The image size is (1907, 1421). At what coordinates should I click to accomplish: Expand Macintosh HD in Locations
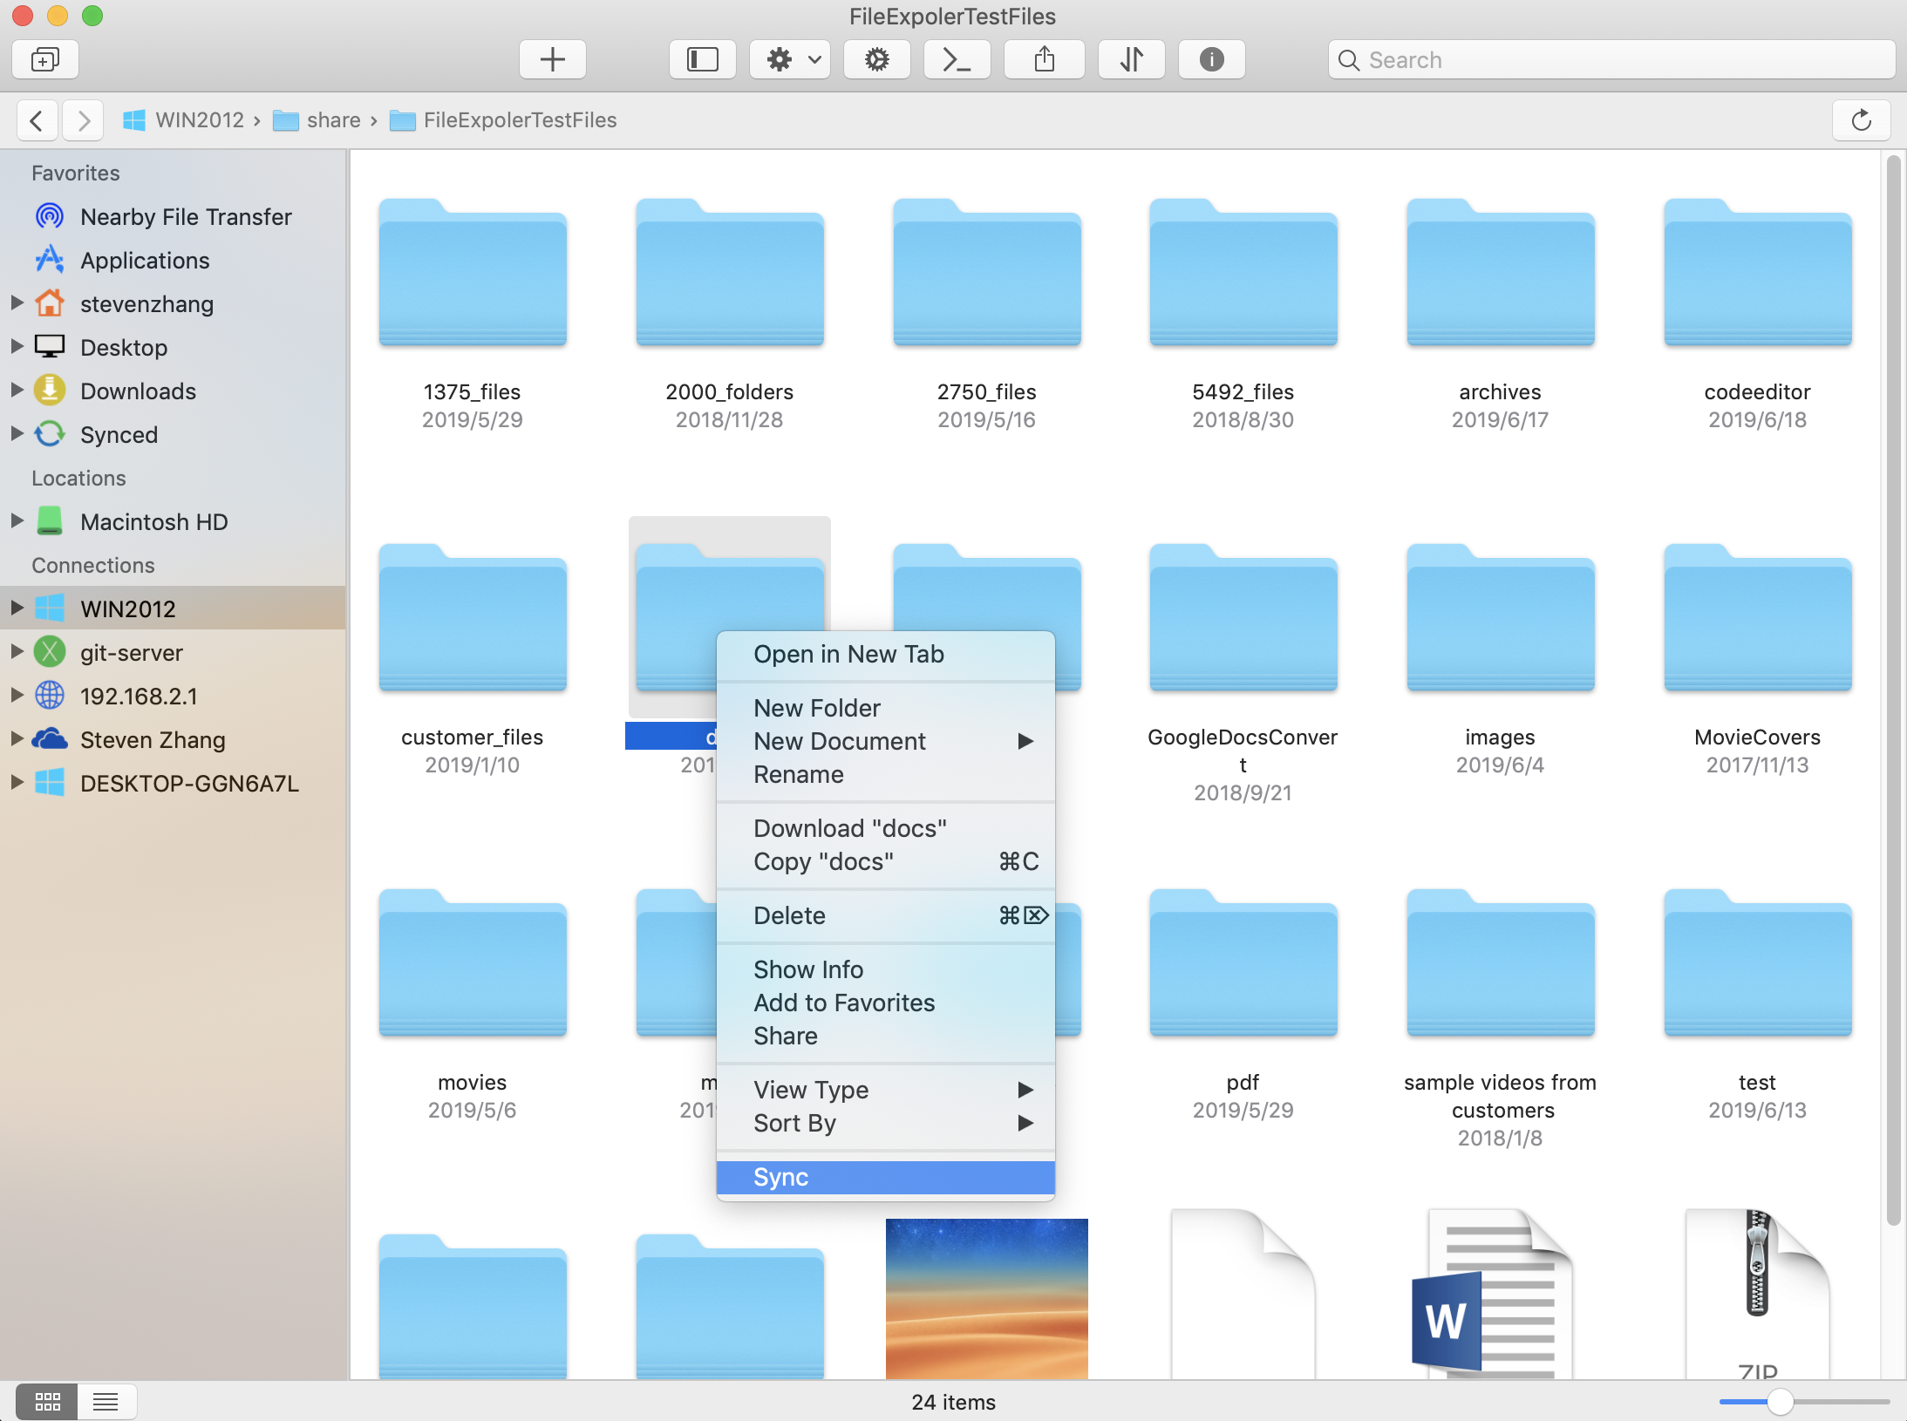tap(15, 520)
